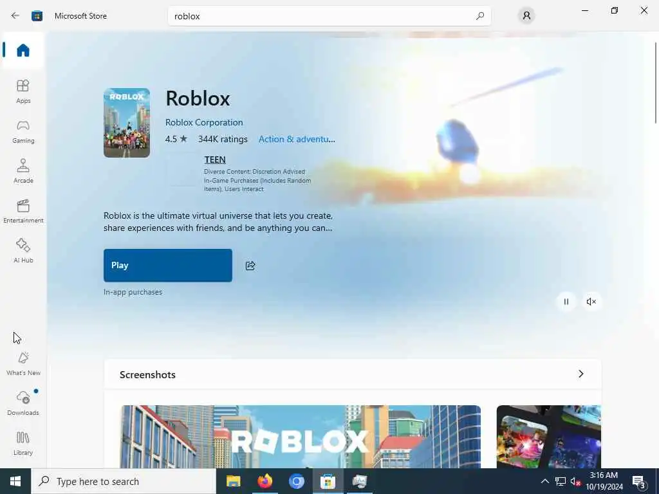Click the Roblox description text
This screenshot has height=494, width=659.
[x=218, y=222]
